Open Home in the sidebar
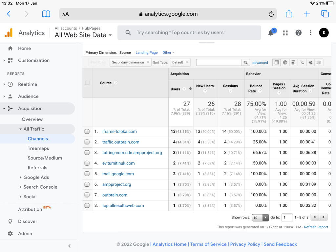336x252 pixels. 24,48
